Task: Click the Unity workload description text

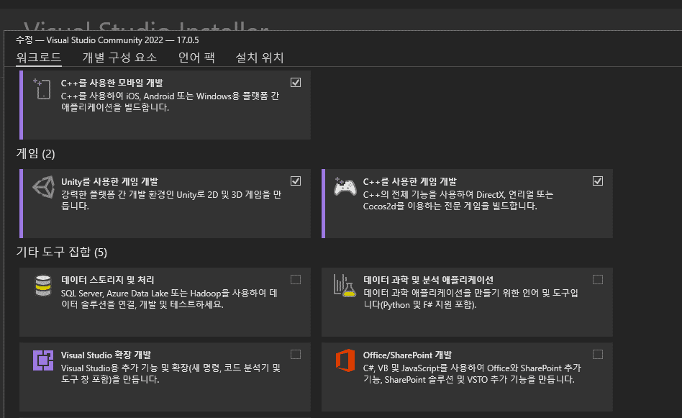Action: pyautogui.click(x=171, y=200)
